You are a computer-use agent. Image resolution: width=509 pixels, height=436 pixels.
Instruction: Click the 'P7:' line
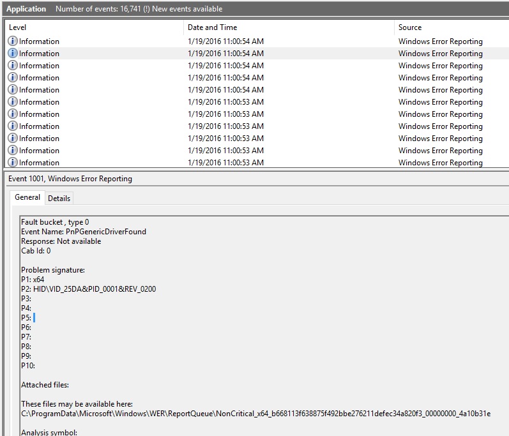tap(26, 337)
